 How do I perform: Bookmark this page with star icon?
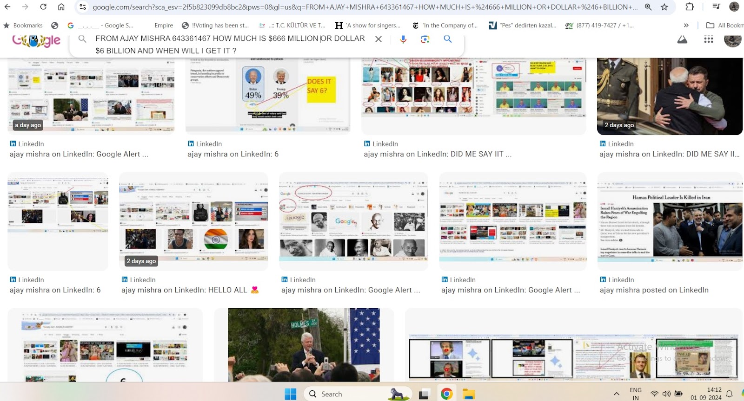pyautogui.click(x=664, y=7)
